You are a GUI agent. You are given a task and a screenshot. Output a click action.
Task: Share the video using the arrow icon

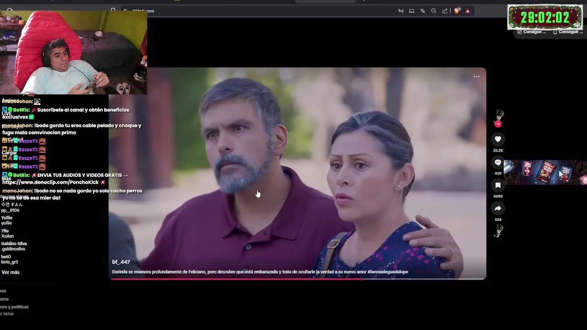(x=498, y=209)
